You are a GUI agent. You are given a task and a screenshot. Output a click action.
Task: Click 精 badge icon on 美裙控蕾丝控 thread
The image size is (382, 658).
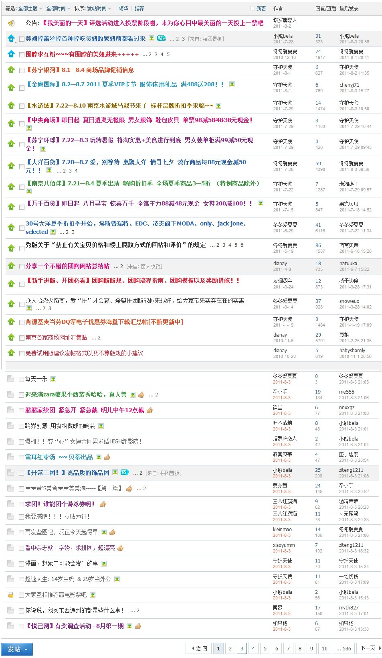coord(161,38)
